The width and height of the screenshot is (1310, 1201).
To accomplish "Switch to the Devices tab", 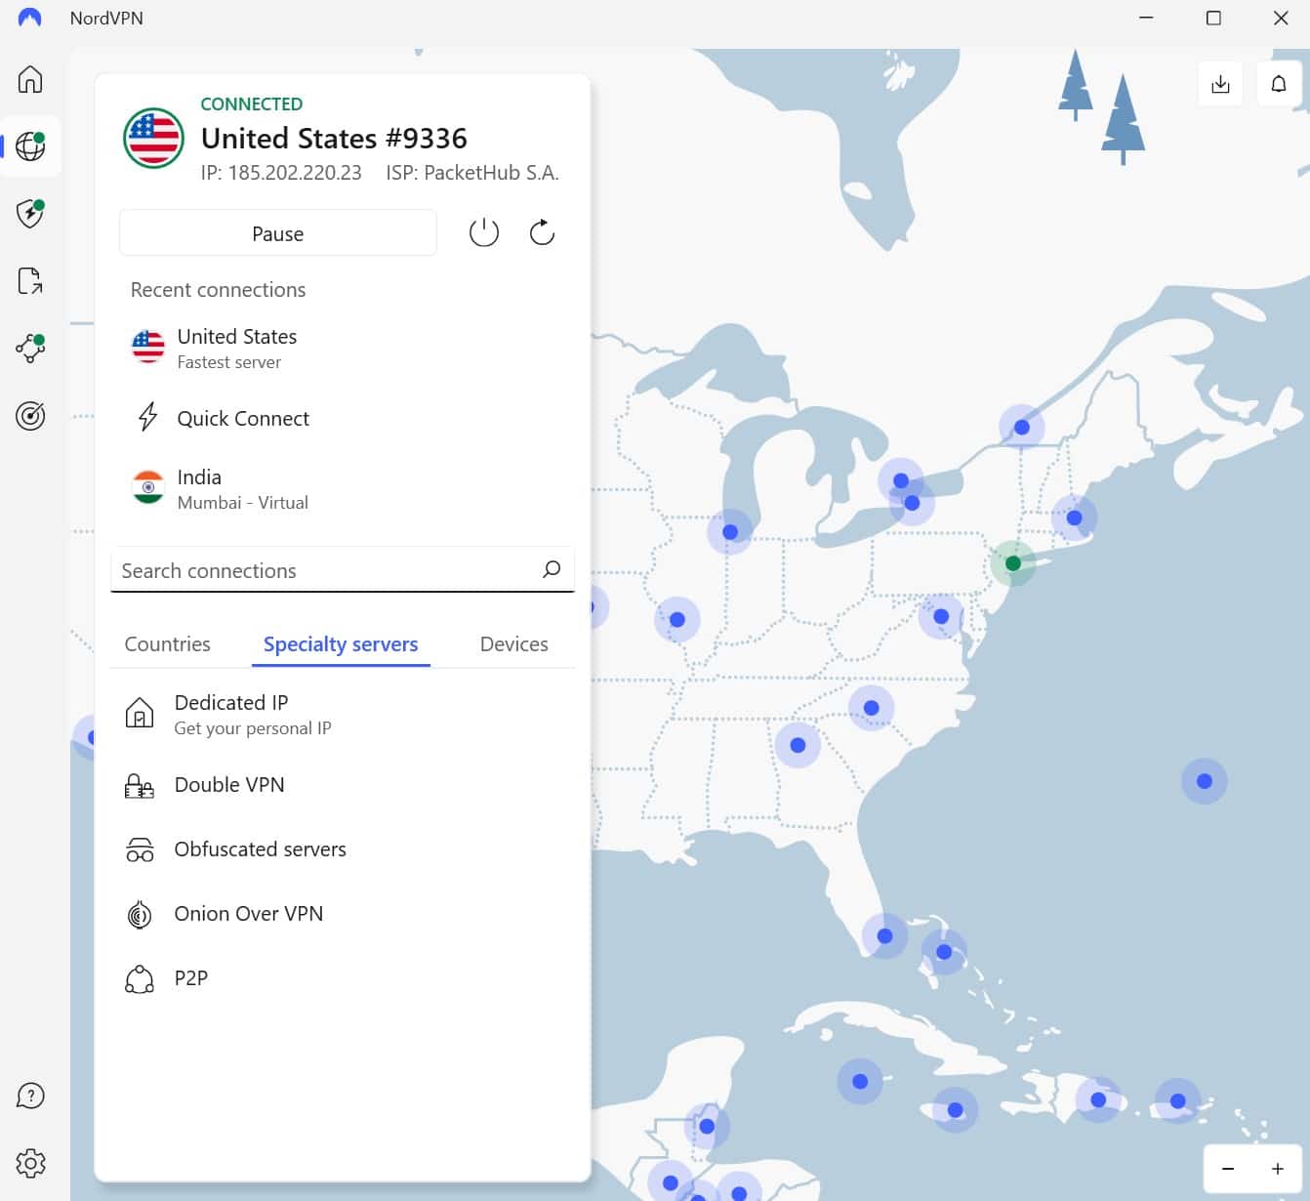I will tap(514, 644).
